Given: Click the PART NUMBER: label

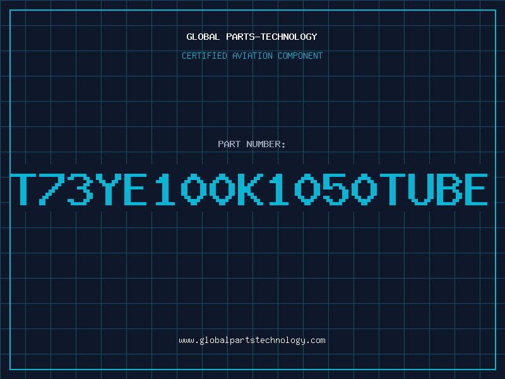Looking at the screenshot, I should [252, 144].
